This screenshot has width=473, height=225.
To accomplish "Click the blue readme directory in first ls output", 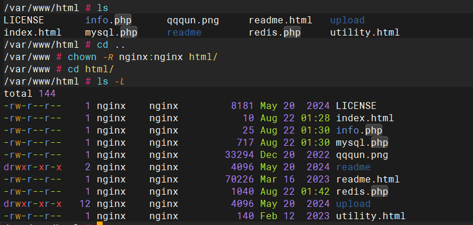I will (x=184, y=32).
